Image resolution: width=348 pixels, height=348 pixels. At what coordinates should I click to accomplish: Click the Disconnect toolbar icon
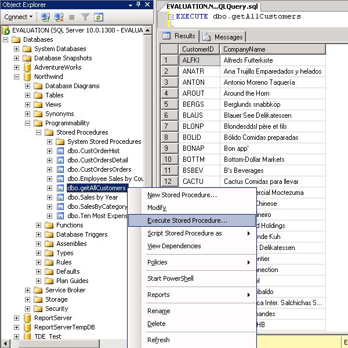click(x=59, y=17)
